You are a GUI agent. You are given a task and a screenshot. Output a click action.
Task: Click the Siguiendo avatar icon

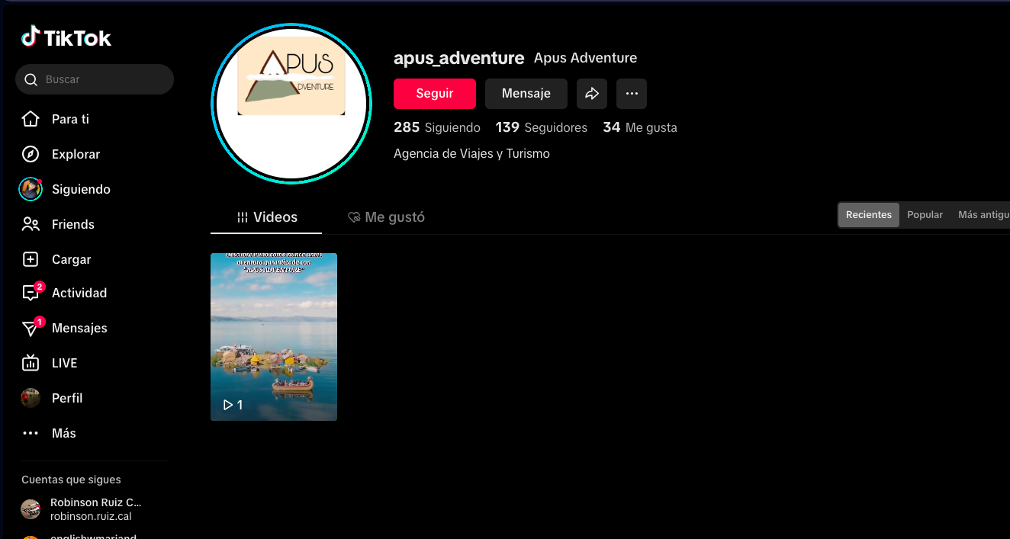[31, 189]
